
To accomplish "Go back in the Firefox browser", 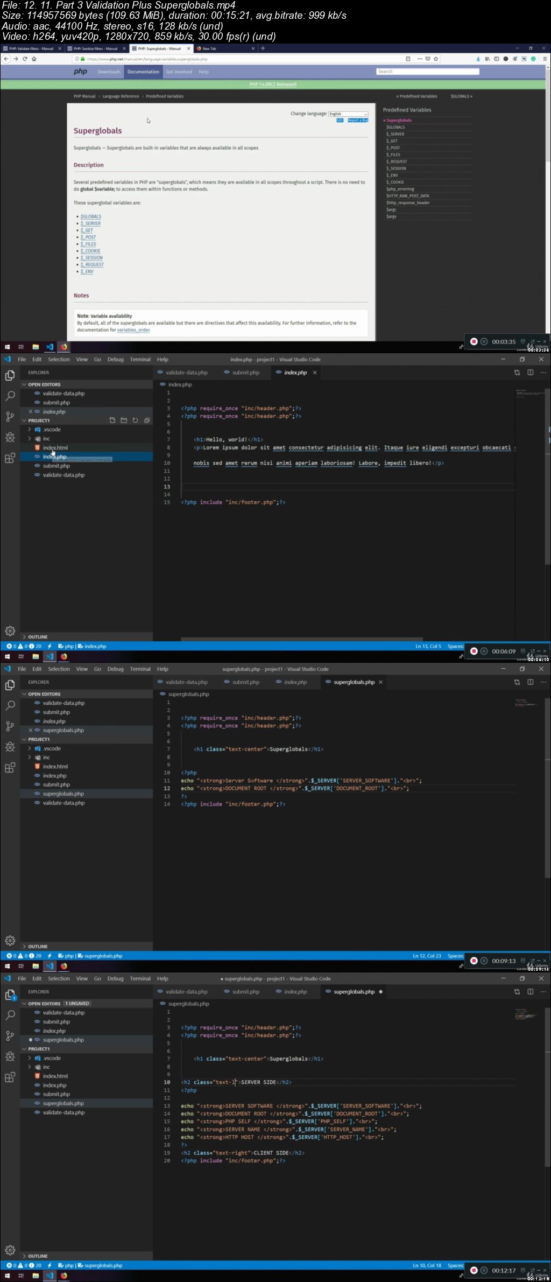I will (6, 59).
